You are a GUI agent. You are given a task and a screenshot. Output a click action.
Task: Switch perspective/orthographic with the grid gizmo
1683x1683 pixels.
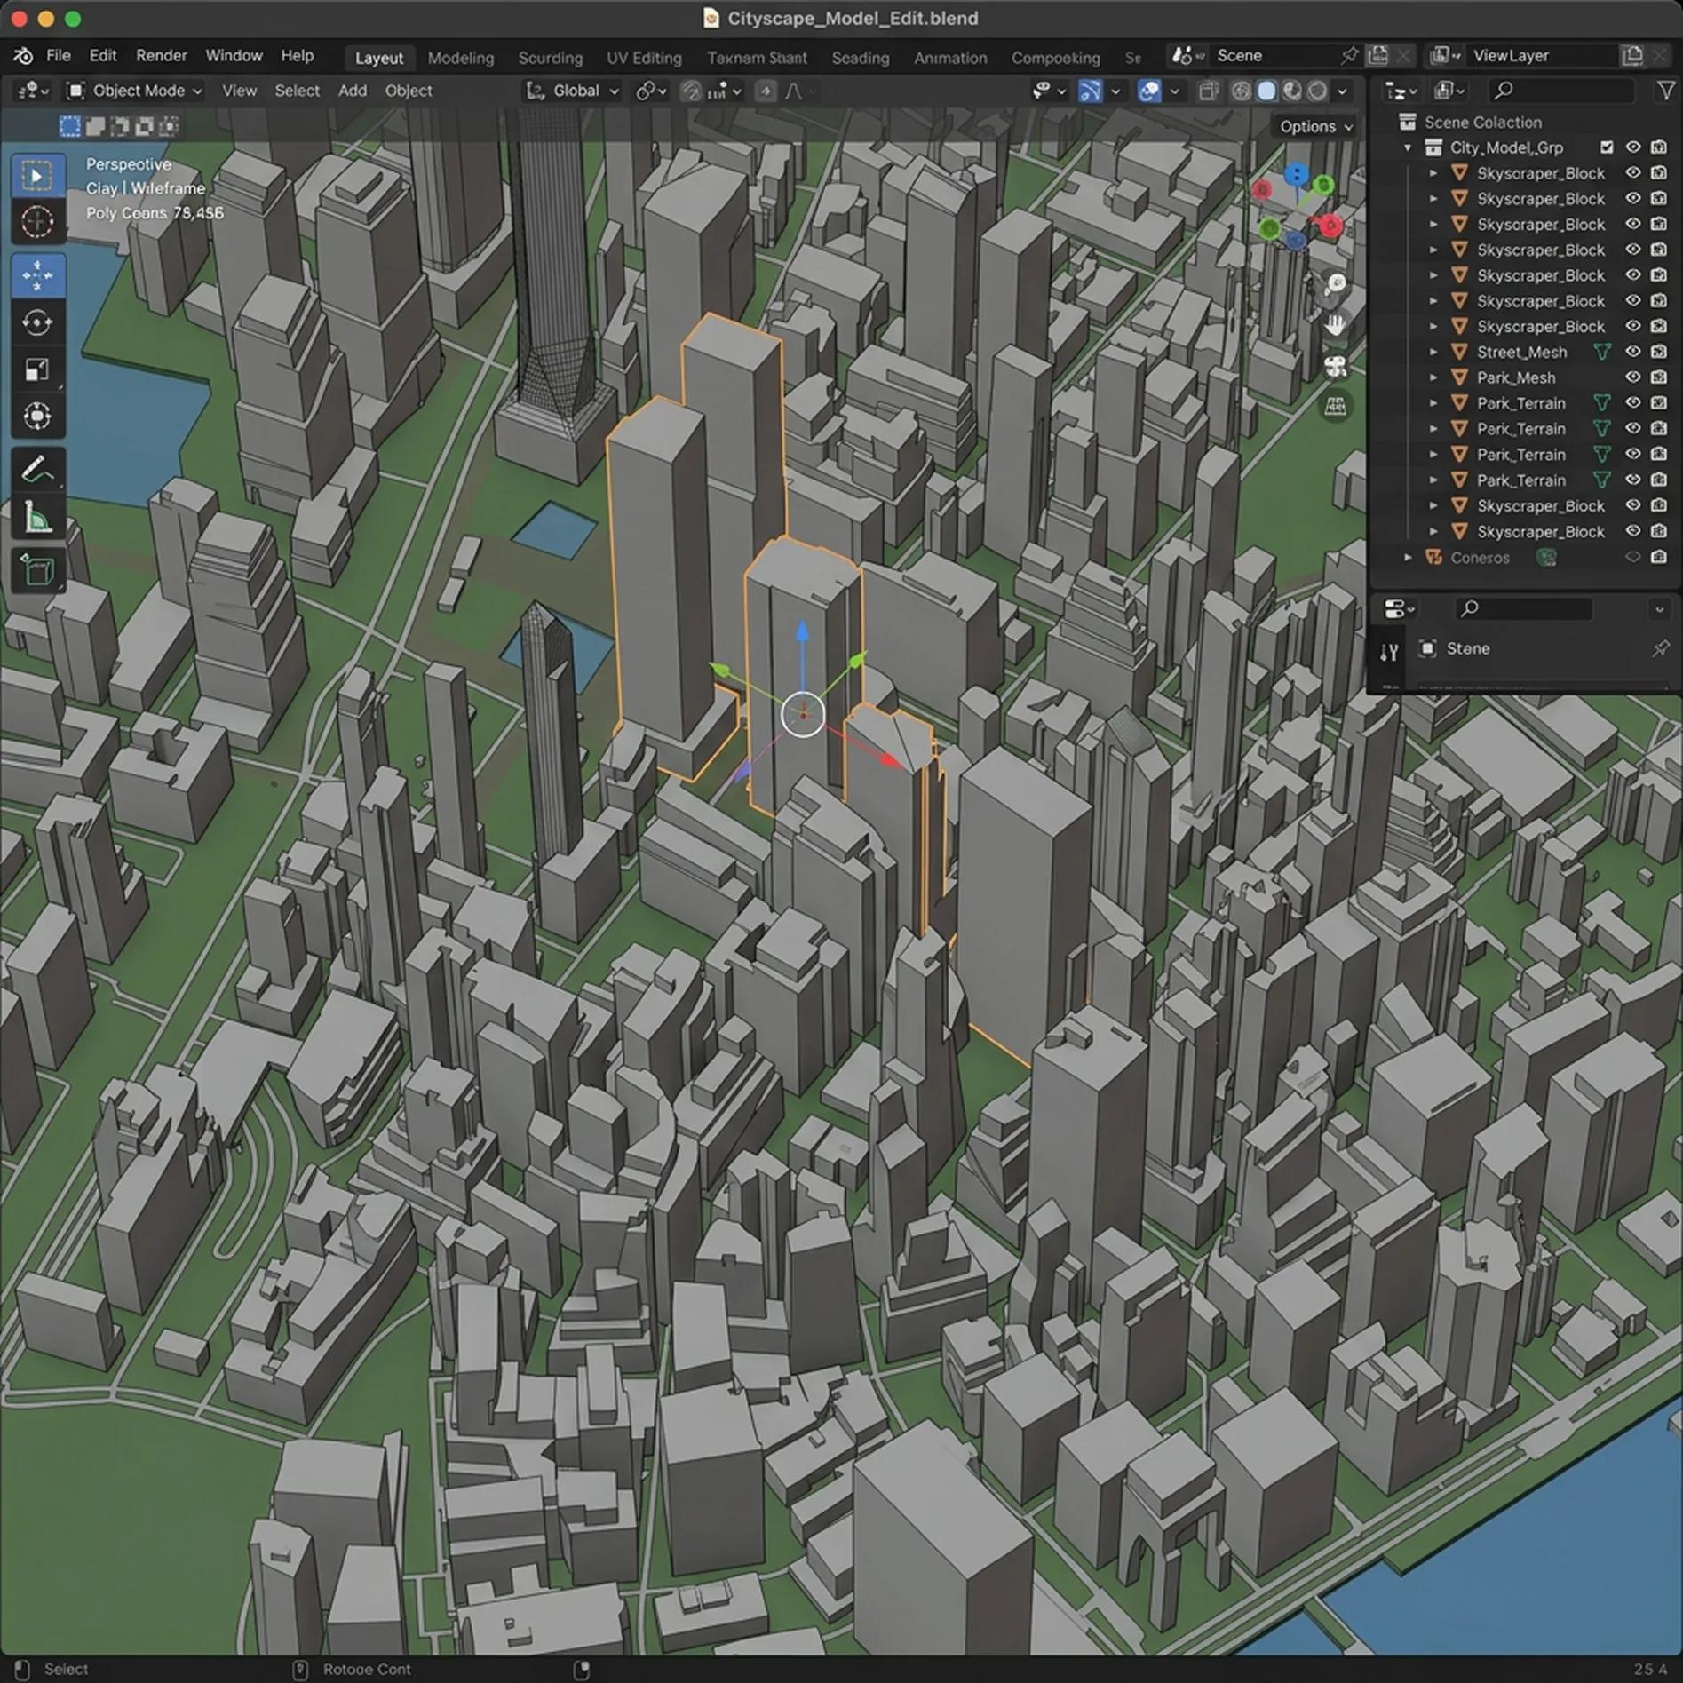click(1336, 407)
